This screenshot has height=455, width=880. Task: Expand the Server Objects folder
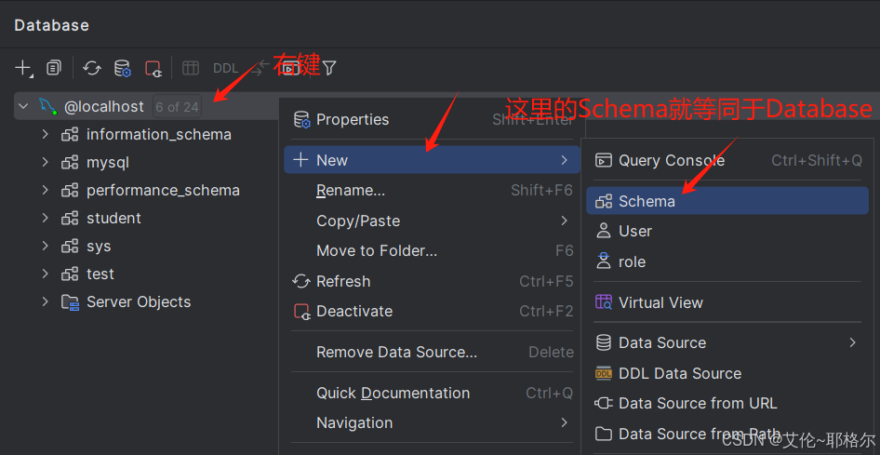pos(45,301)
